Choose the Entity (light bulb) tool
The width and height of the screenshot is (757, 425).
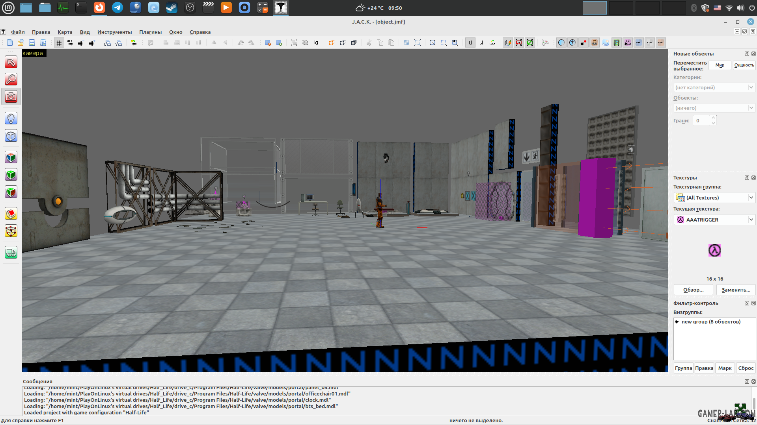(x=11, y=118)
